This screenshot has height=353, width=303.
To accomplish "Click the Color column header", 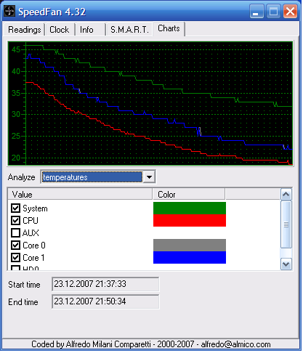I will coord(189,194).
